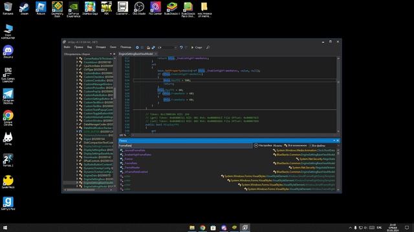This screenshot has width=414, height=232.
Task: Open Chrome from the taskbar
Action: click(x=202, y=227)
